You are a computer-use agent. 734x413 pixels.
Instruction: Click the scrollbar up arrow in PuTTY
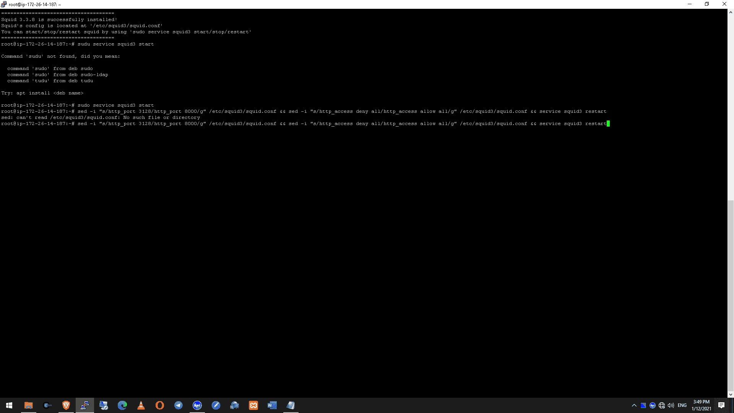pyautogui.click(x=731, y=12)
